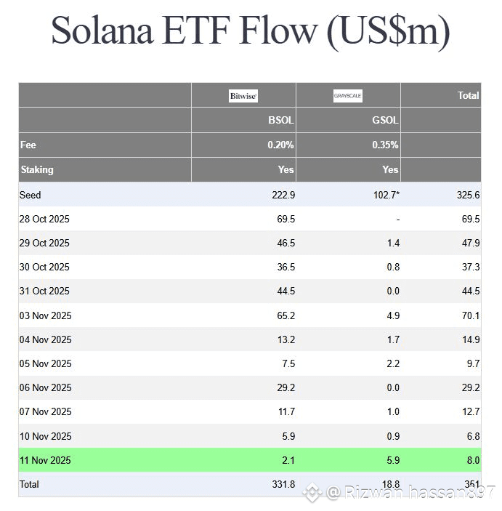
Task: Select the Fee row label
Action: coord(28,145)
